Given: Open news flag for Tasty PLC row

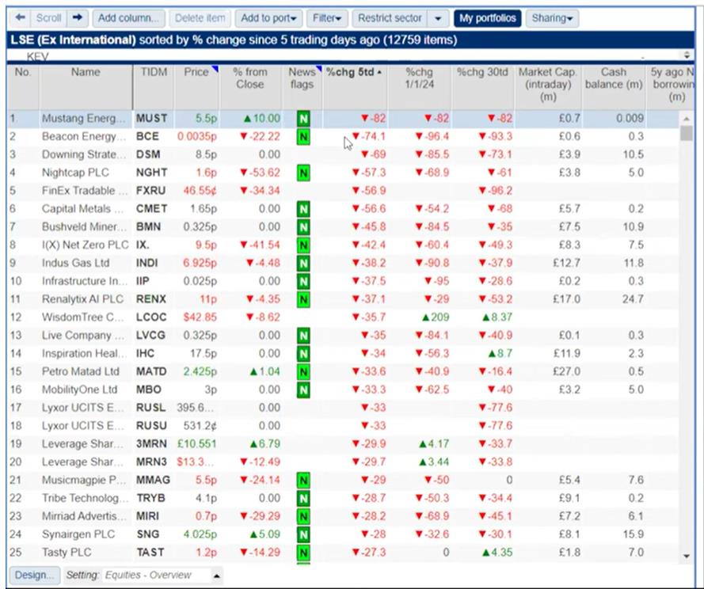Looking at the screenshot, I should point(303,553).
